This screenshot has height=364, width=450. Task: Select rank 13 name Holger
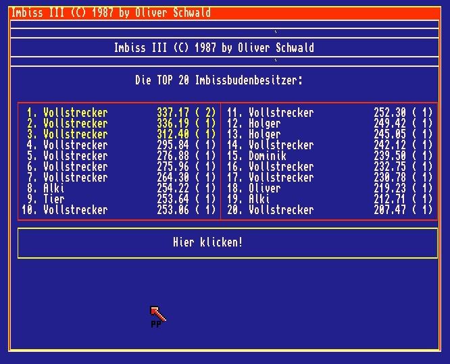pyautogui.click(x=265, y=134)
